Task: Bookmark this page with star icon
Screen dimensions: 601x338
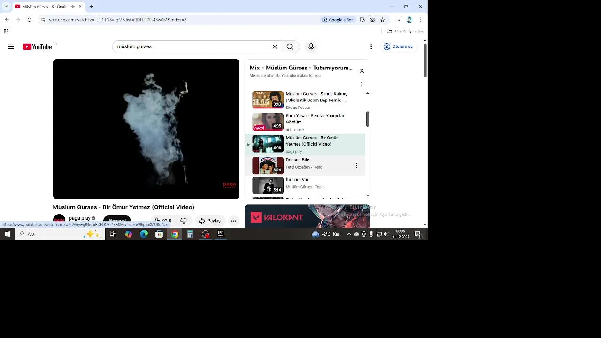Action: coord(383,20)
